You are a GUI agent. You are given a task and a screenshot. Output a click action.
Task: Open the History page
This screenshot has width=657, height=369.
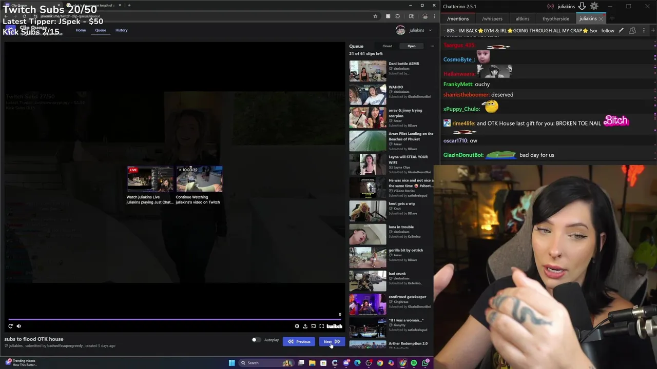click(122, 30)
